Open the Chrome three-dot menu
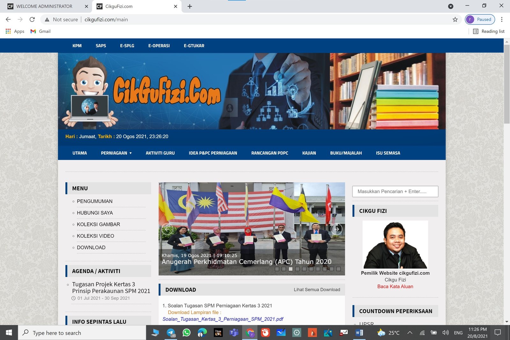510x340 pixels. (x=502, y=19)
